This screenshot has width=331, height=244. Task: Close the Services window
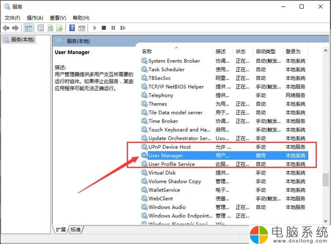[x=321, y=7]
